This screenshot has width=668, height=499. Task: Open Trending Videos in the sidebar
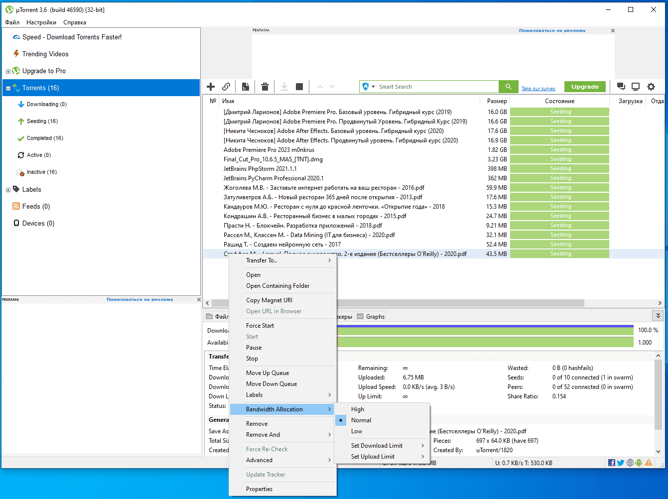coord(45,54)
